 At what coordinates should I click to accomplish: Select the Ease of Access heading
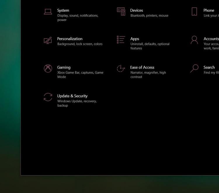[142, 68]
